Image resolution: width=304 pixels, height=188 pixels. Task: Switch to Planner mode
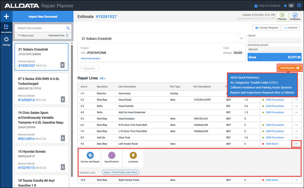pos(282,17)
